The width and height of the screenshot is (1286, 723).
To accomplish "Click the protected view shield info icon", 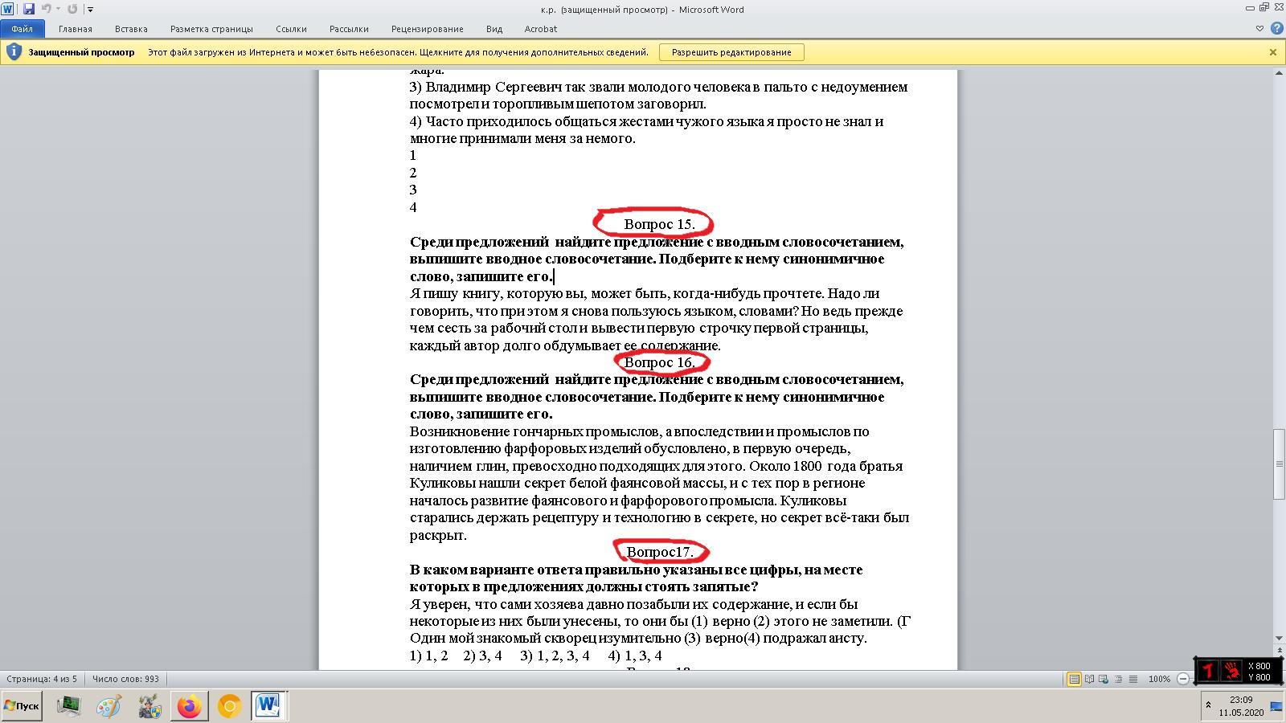I will pos(13,52).
